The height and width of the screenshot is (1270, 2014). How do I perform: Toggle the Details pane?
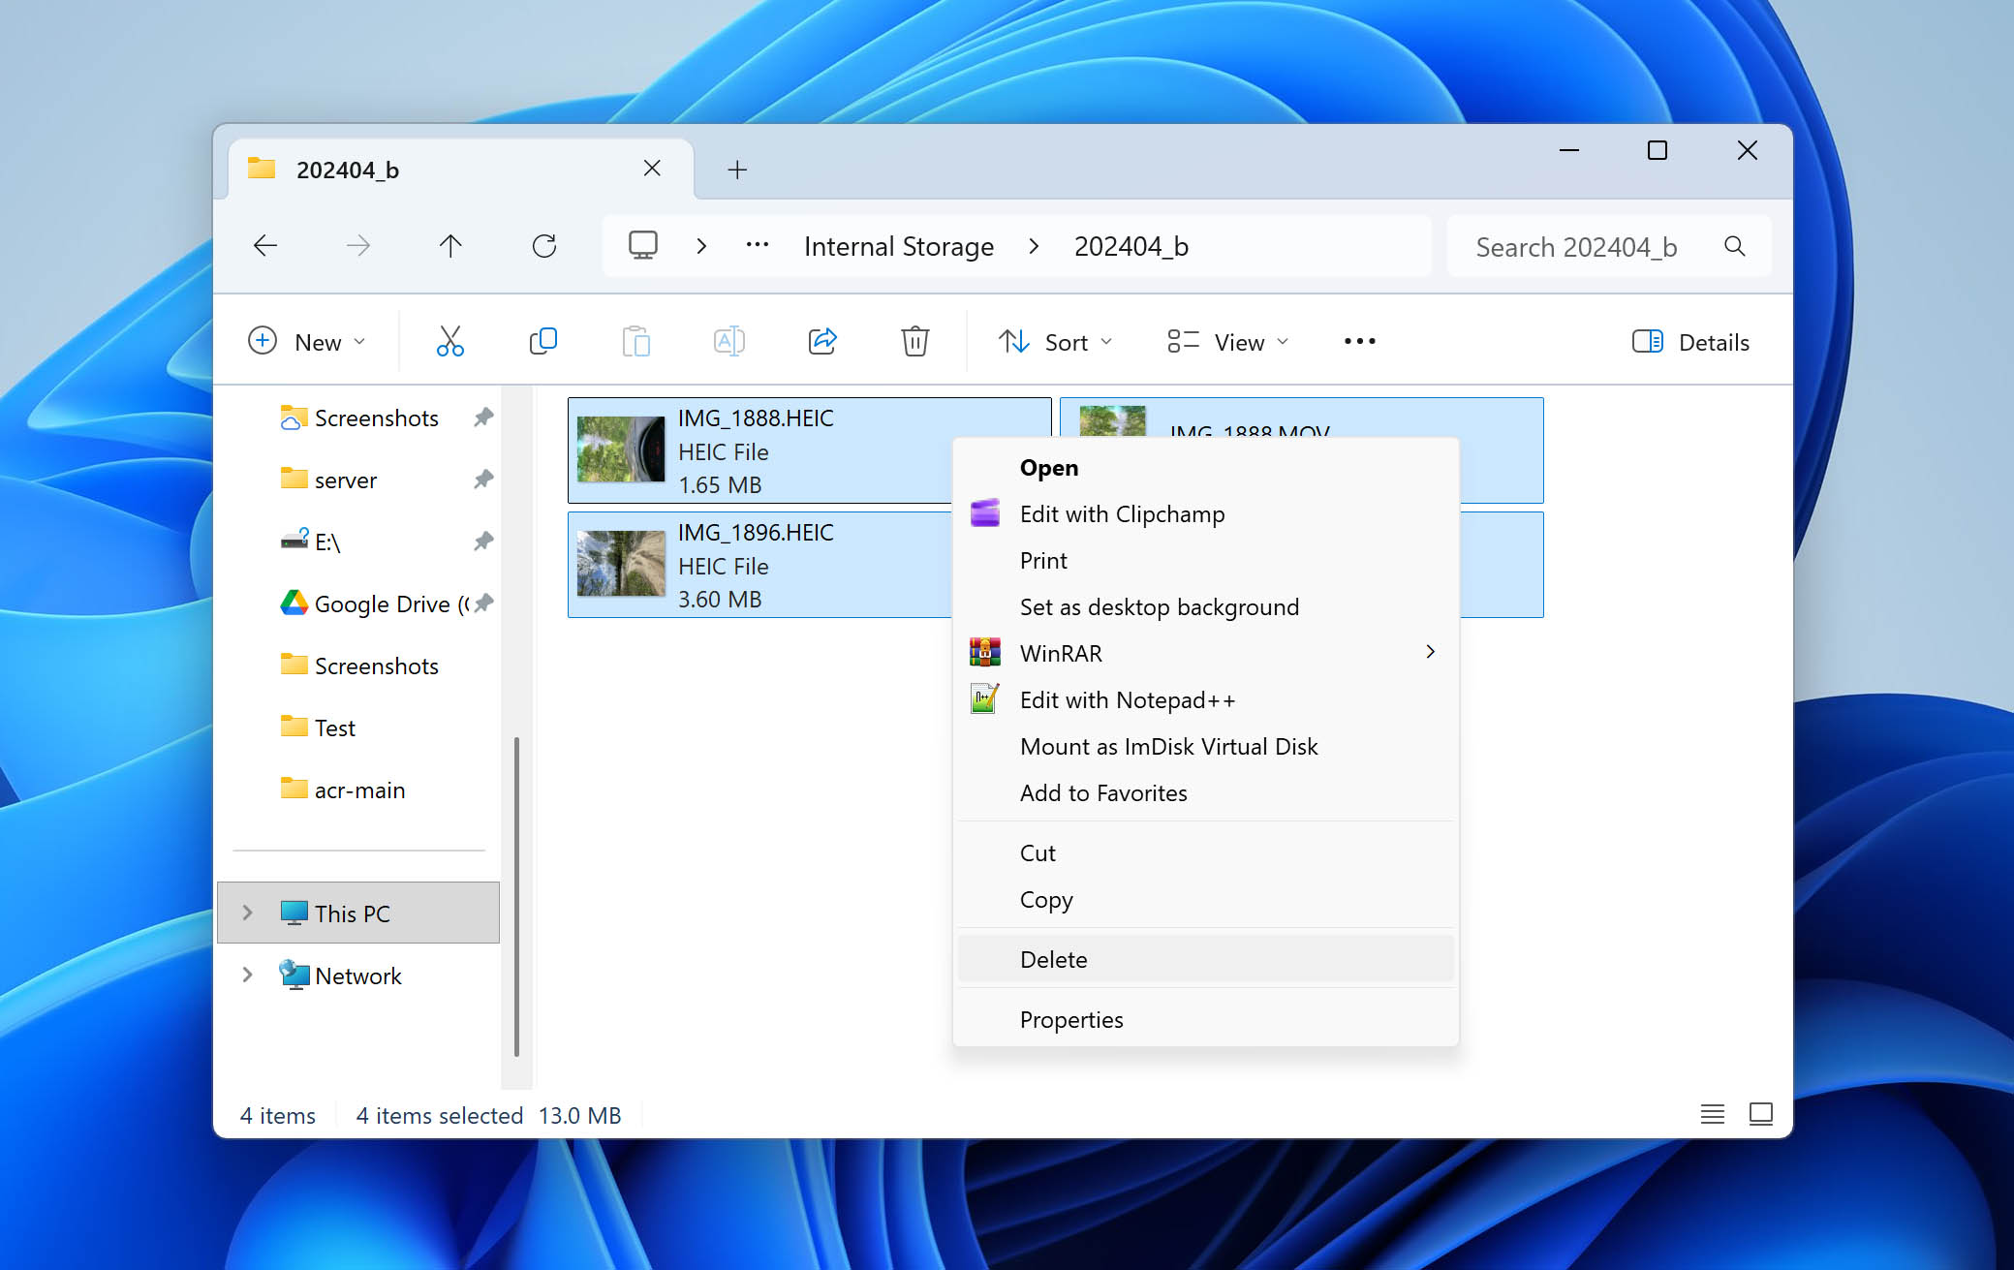[1691, 341]
